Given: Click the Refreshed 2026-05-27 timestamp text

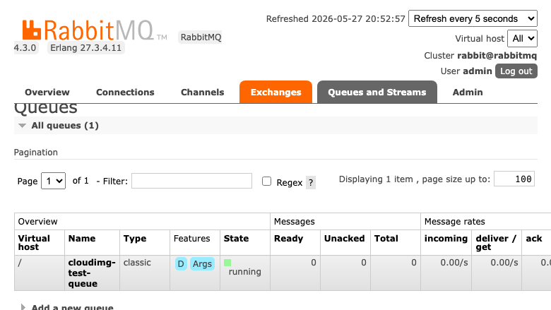Looking at the screenshot, I should click(336, 18).
